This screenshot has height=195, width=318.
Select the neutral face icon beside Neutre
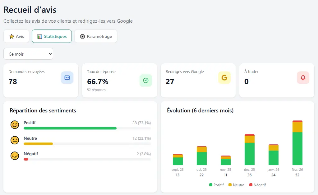pos(15,140)
